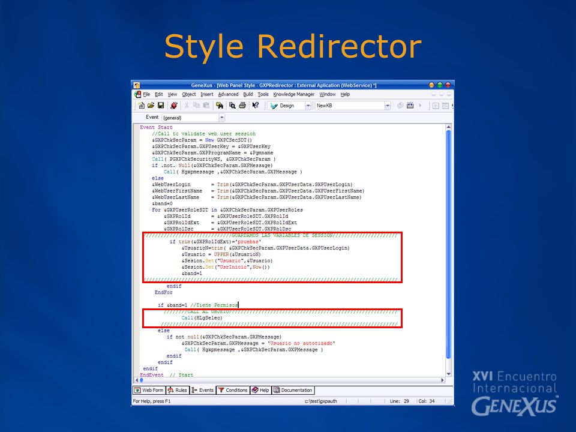Click the Print preview magnifier icon
This screenshot has height=432, width=576.
232,106
